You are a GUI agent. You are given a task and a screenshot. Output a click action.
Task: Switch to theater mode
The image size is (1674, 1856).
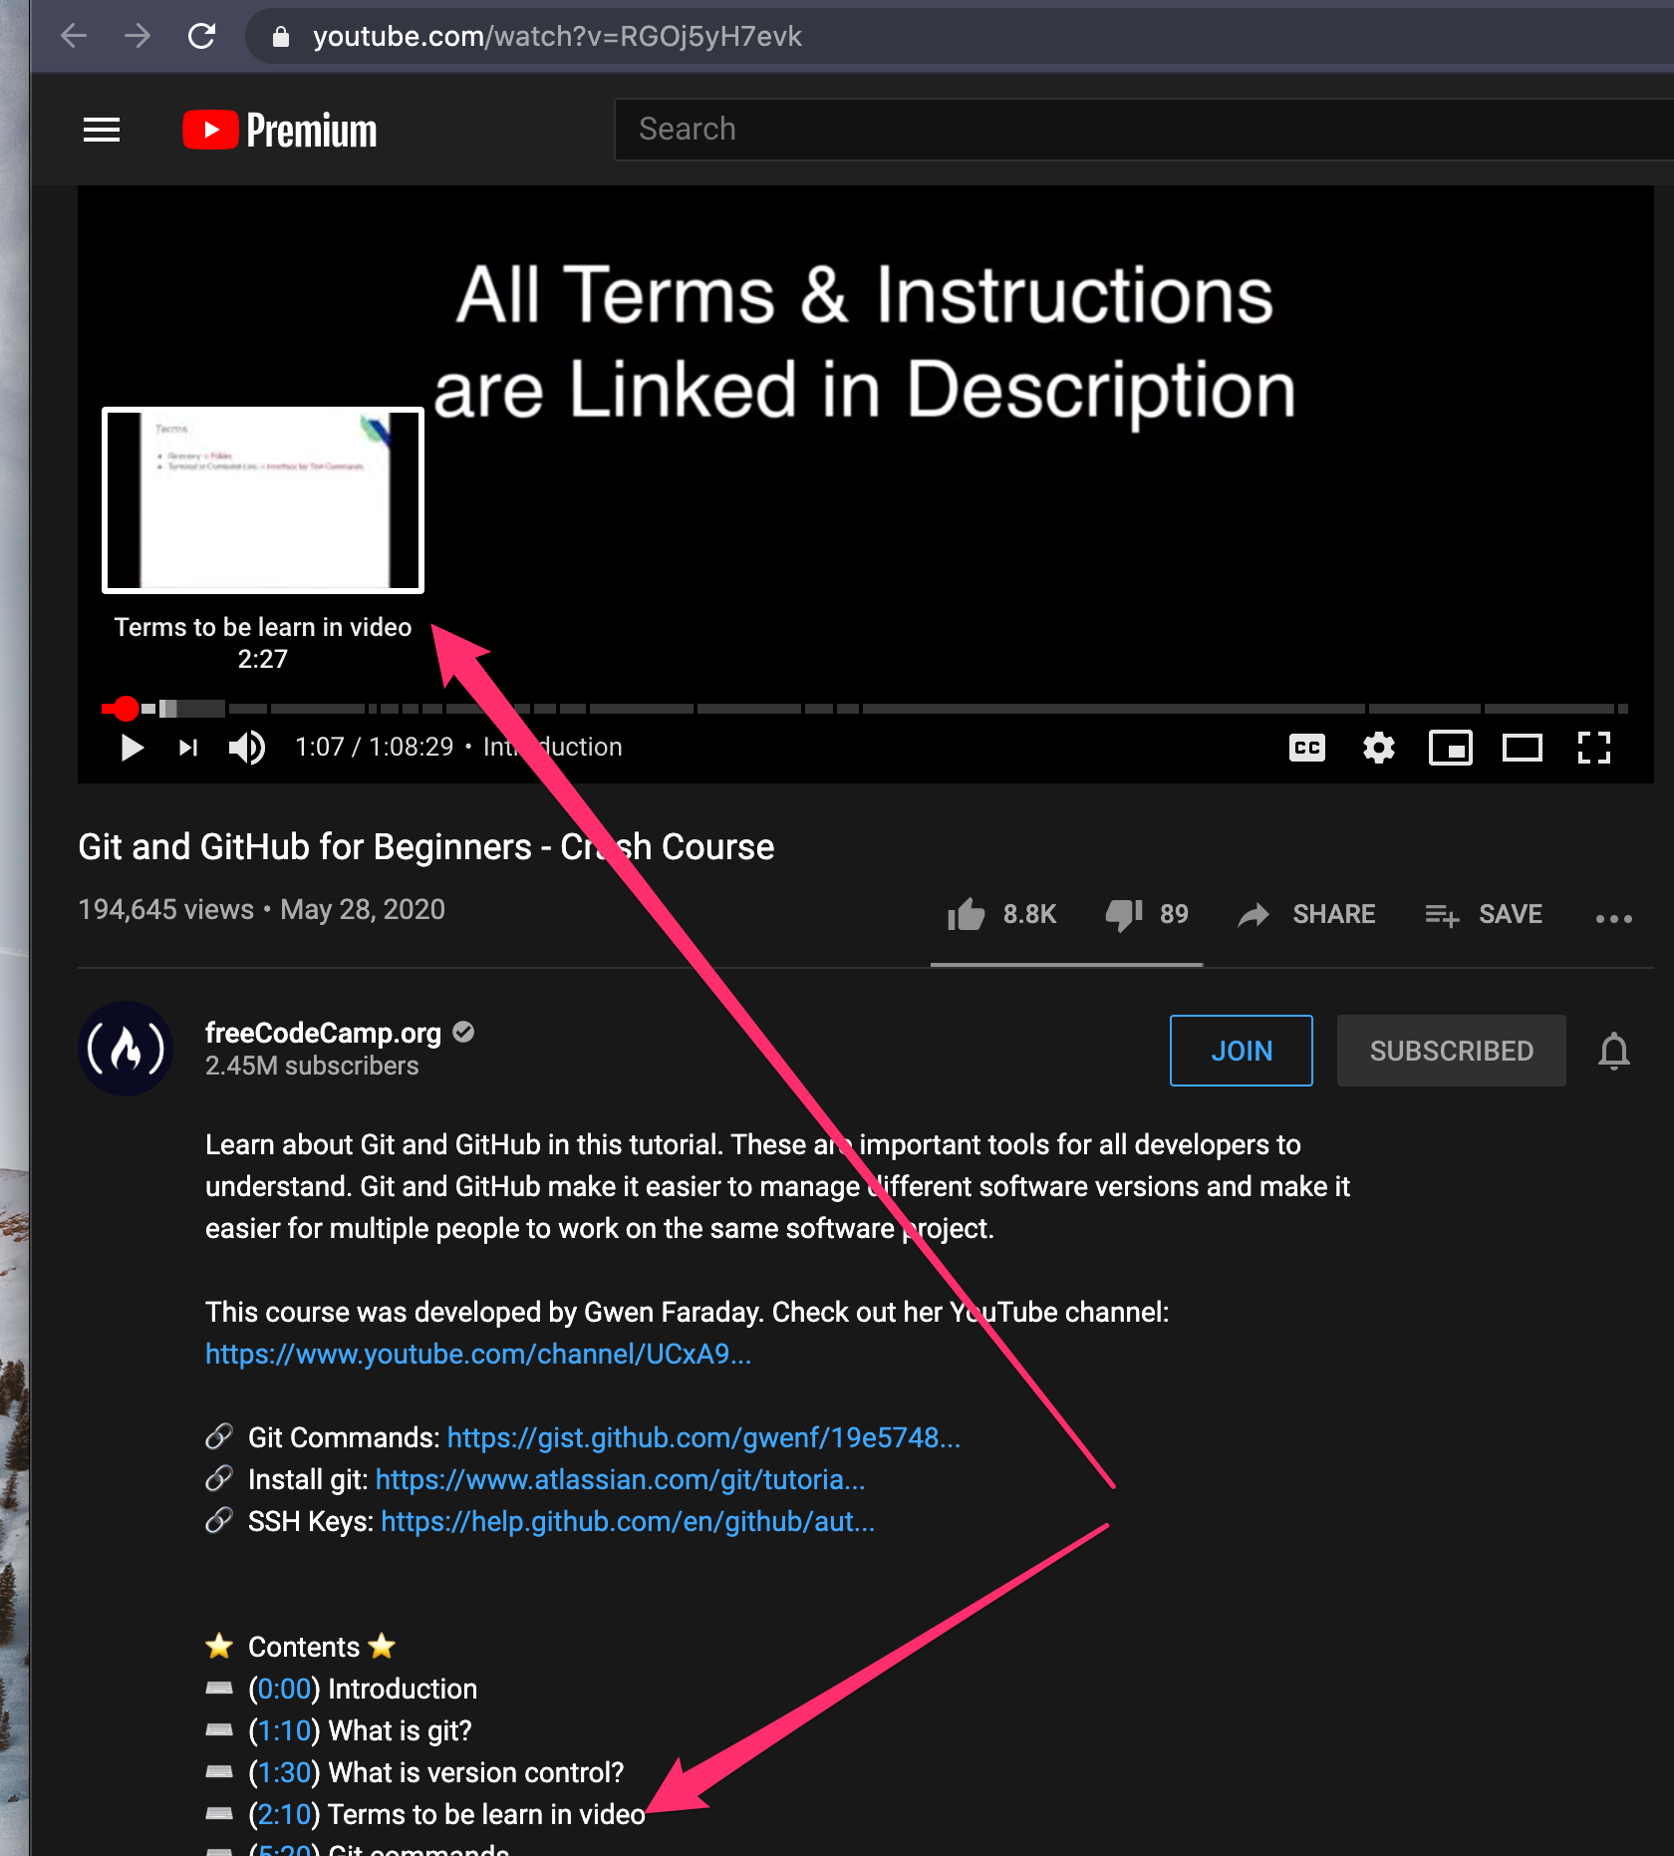click(1522, 748)
